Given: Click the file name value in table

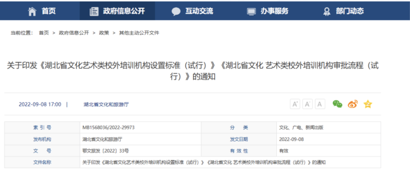Looking at the screenshot, I should pyautogui.click(x=204, y=163).
